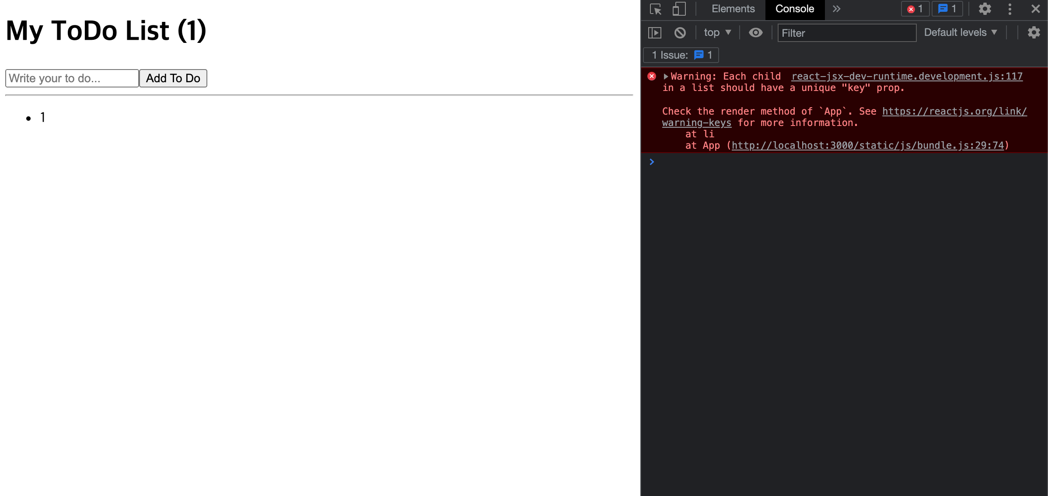The image size is (1048, 496).
Task: Click the red error count badge
Action: 915,9
